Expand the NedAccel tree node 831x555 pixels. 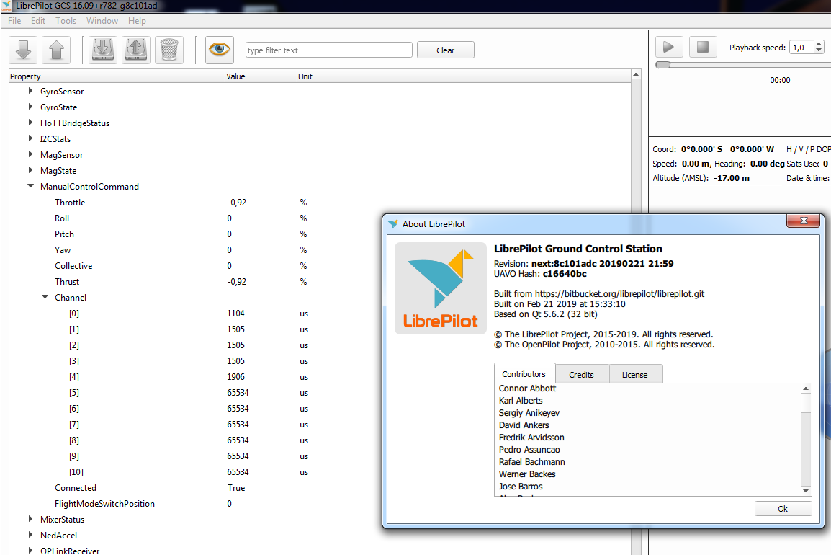tap(31, 535)
